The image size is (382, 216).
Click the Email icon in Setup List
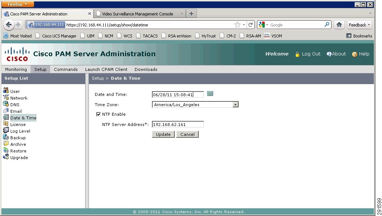coord(6,111)
